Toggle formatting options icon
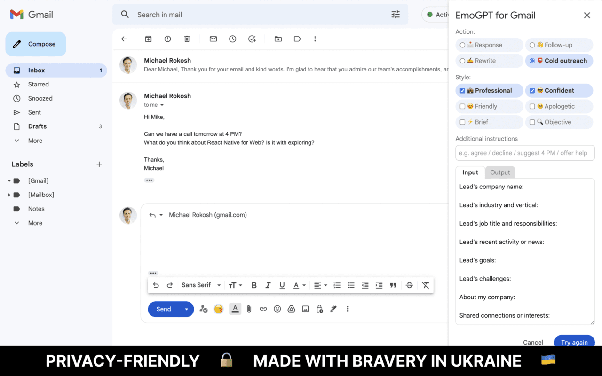The image size is (602, 376). pos(236,309)
